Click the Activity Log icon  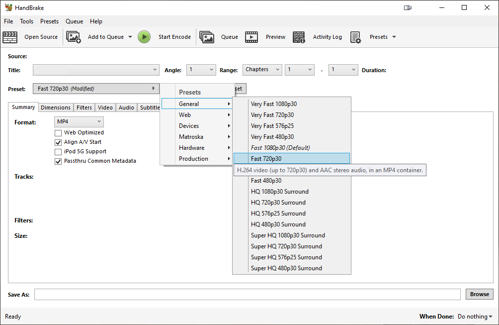coord(299,37)
